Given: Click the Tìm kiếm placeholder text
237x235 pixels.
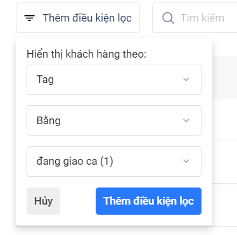Looking at the screenshot, I should (202, 18).
